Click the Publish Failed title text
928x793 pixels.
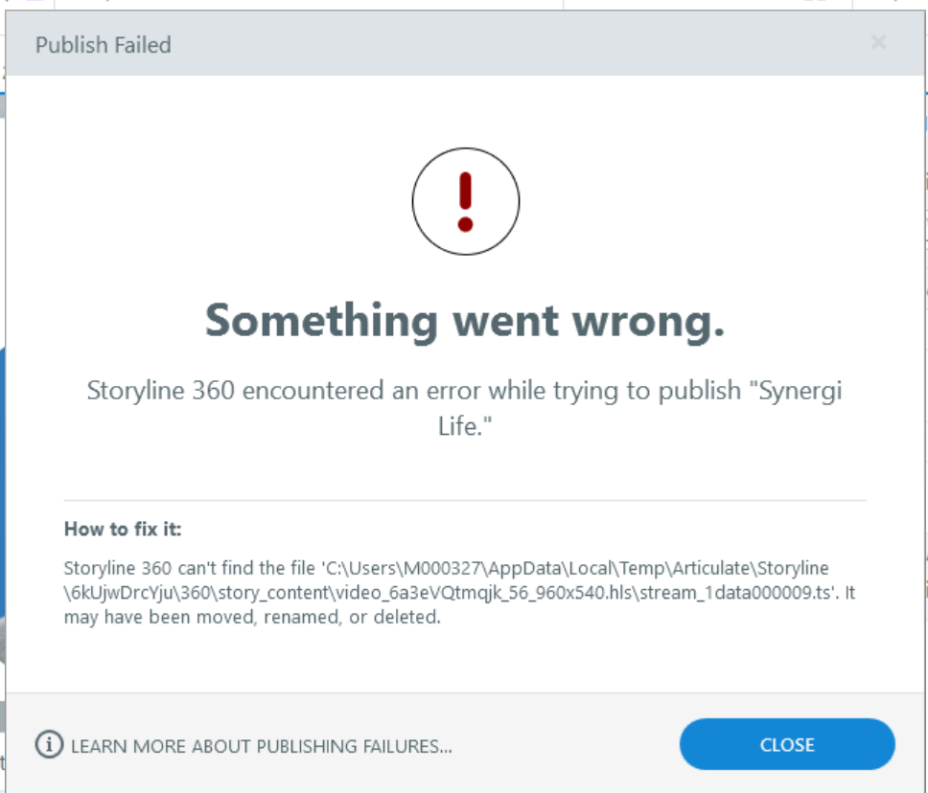[x=103, y=45]
